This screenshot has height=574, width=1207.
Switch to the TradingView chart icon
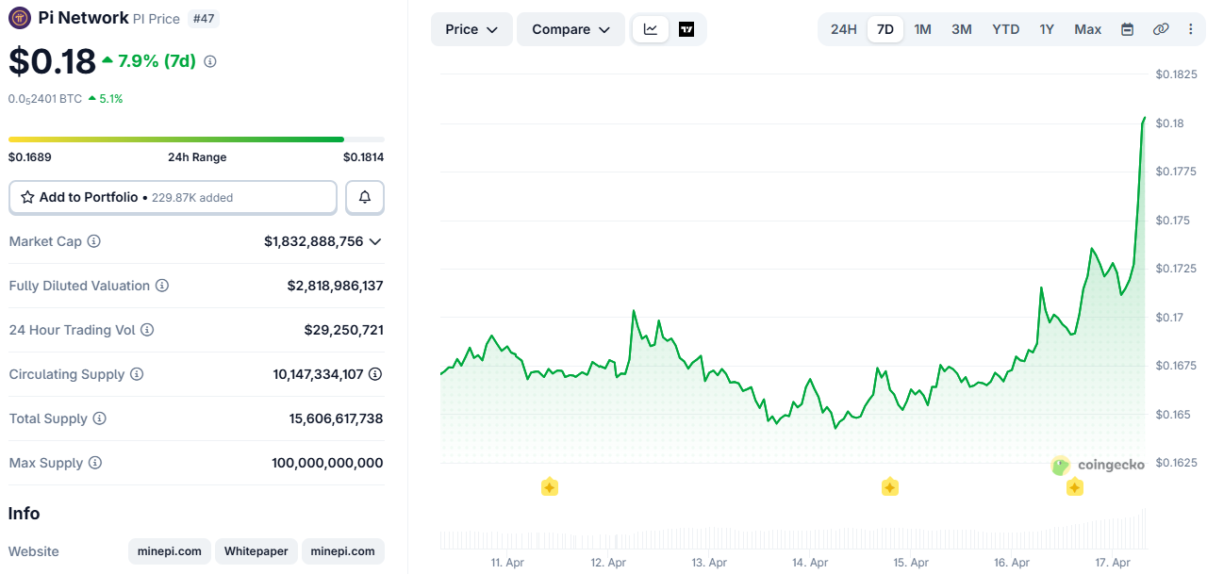686,29
